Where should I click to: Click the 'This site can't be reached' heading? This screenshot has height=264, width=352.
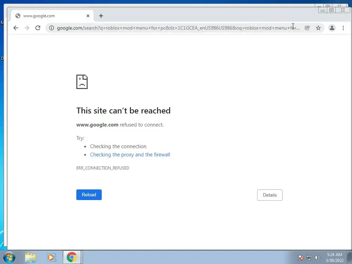[123, 110]
